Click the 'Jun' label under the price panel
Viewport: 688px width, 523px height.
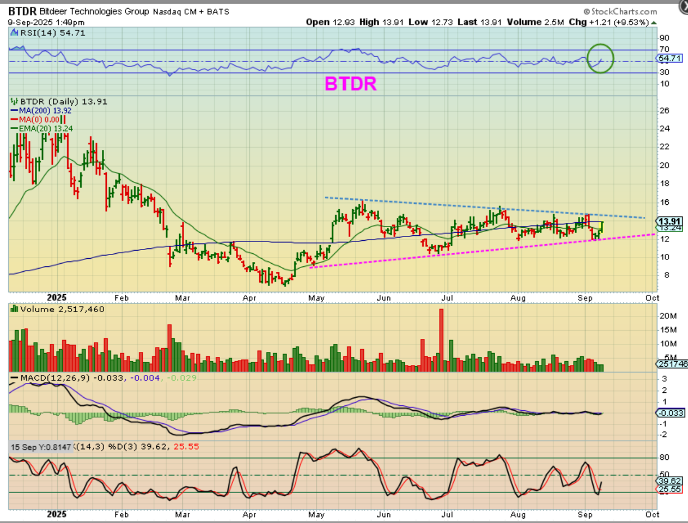pyautogui.click(x=384, y=298)
